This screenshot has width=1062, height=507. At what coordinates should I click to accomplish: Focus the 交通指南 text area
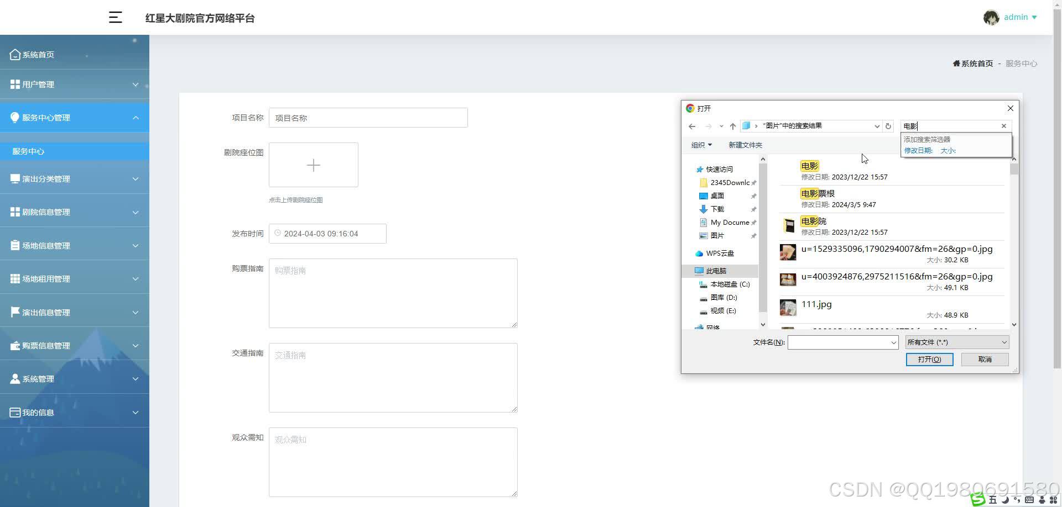393,378
